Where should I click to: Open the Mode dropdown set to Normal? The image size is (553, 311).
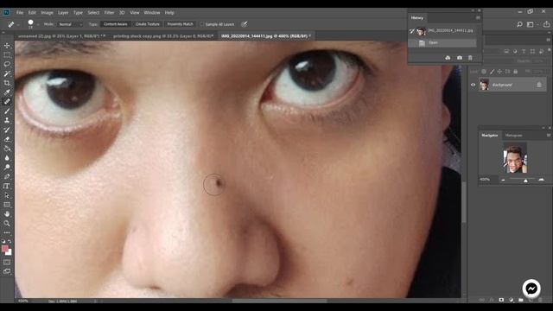[70, 24]
